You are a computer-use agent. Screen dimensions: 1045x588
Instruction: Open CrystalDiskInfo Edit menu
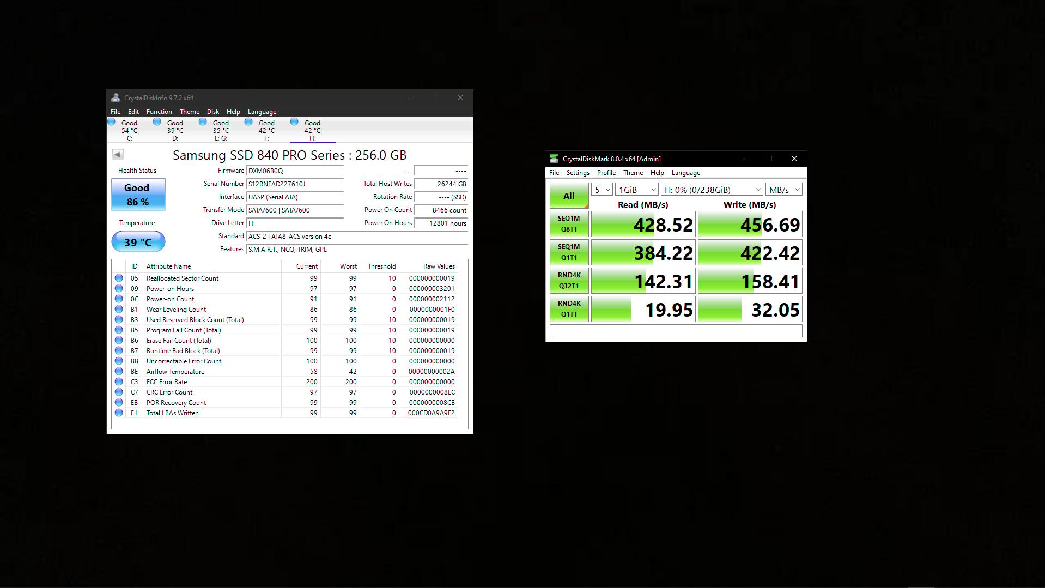pos(133,111)
